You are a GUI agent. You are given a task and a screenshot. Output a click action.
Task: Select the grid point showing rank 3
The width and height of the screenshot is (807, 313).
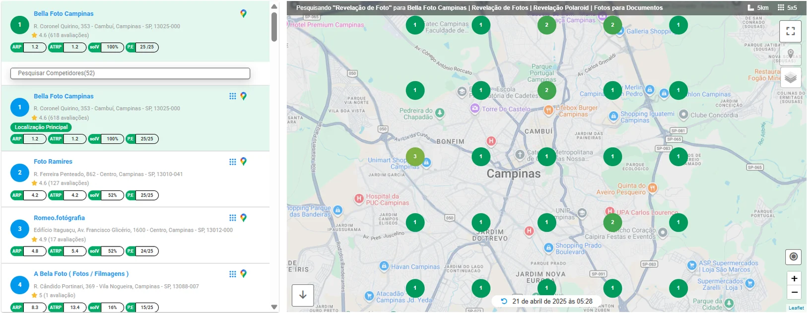(x=415, y=157)
